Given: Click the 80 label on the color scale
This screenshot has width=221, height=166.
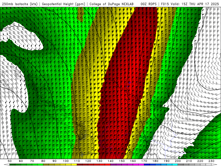Looking at the screenshot, I should coord(43,161).
